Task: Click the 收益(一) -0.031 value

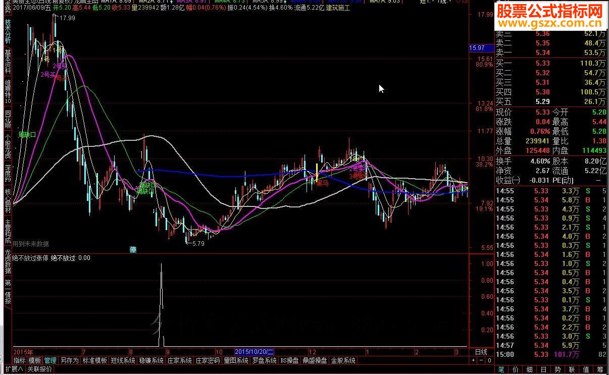Action: tap(540, 180)
